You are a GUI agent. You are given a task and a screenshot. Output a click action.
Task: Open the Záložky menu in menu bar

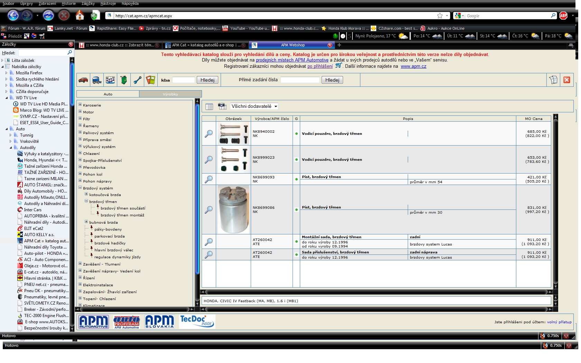[x=88, y=3]
